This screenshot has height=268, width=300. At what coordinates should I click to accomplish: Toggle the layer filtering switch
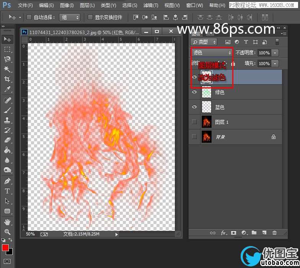pyautogui.click(x=277, y=42)
